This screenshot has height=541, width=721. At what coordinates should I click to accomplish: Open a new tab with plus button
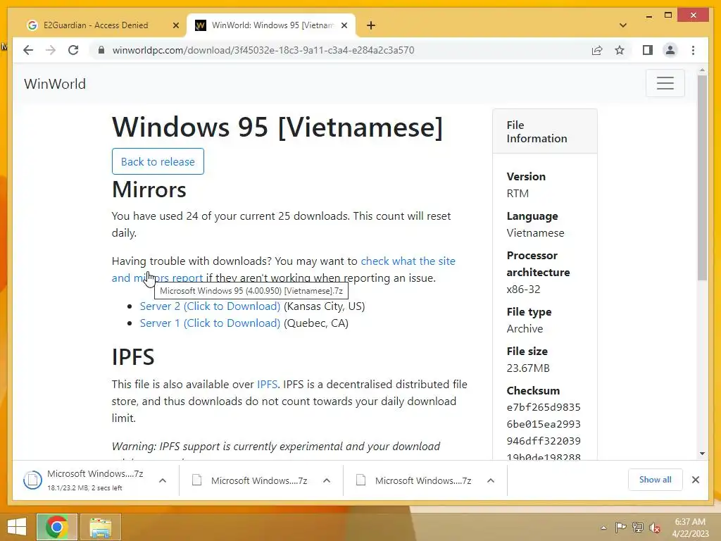[371, 25]
